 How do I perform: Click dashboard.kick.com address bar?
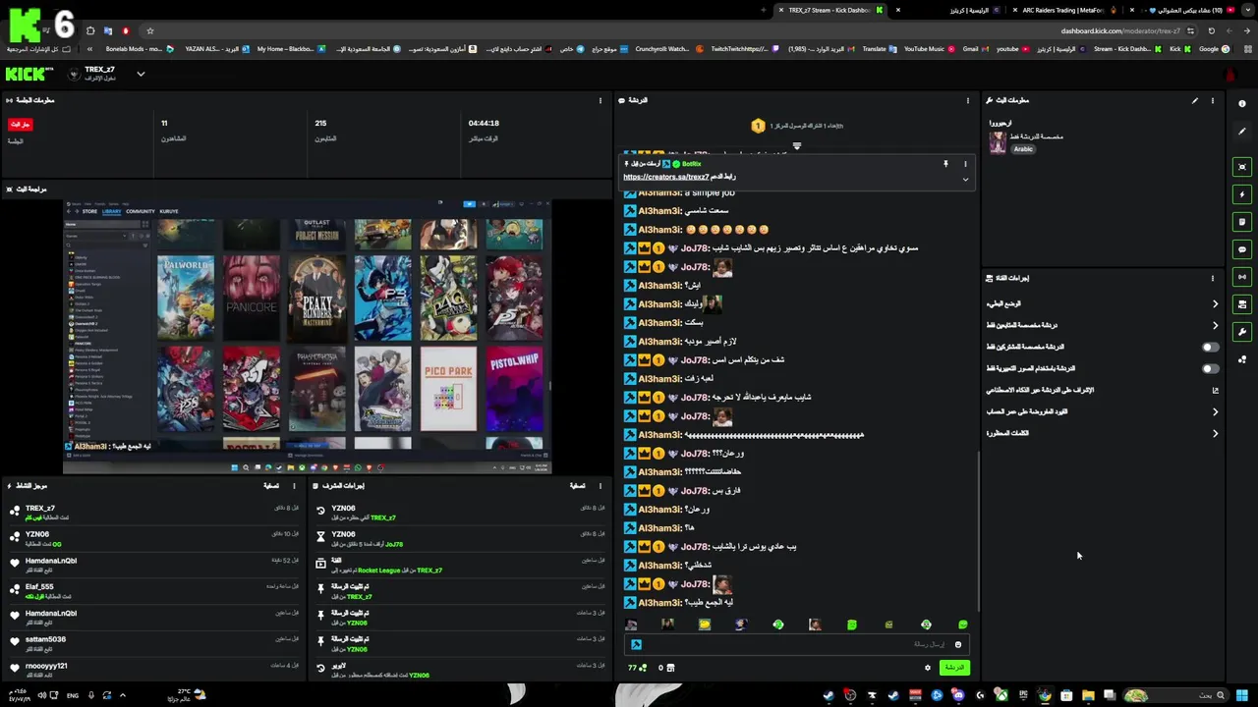tap(1120, 30)
